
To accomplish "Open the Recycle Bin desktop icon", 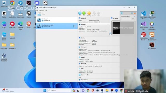I will click(x=4, y=4).
